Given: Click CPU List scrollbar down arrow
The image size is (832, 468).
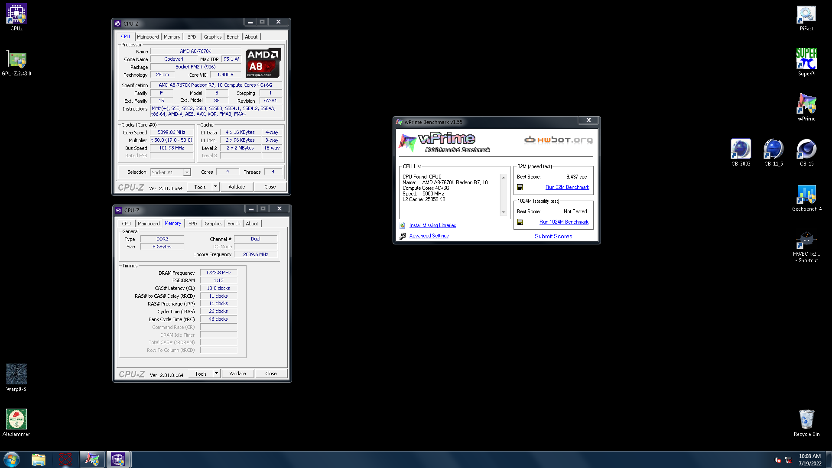Looking at the screenshot, I should [504, 212].
